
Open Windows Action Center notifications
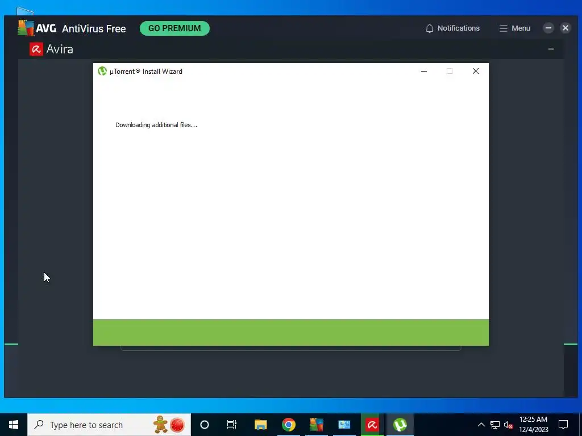coord(563,425)
